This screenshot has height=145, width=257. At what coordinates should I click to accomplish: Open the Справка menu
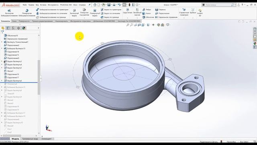[x=82, y=5]
